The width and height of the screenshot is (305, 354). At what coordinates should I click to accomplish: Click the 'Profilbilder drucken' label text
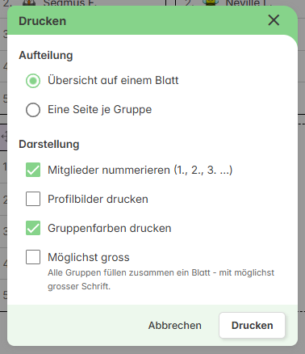tap(98, 199)
